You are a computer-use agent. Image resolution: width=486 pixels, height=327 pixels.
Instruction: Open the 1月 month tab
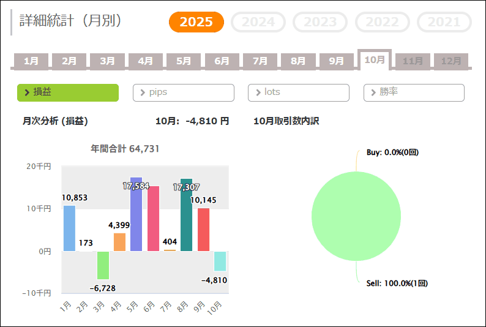tap(31, 61)
